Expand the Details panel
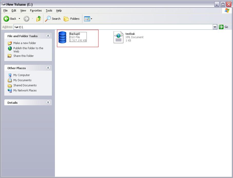233x178 pixels. click(x=48, y=102)
